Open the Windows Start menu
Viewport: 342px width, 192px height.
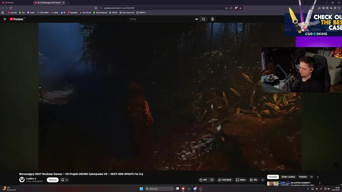pos(141,189)
